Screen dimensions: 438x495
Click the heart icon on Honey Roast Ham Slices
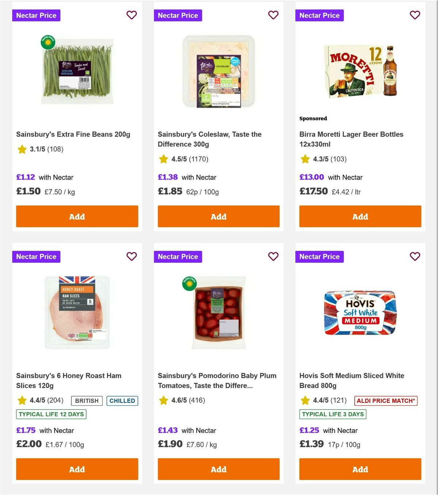point(131,257)
